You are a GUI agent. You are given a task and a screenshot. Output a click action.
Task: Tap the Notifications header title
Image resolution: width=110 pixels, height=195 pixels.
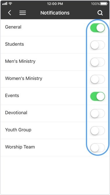55,13
